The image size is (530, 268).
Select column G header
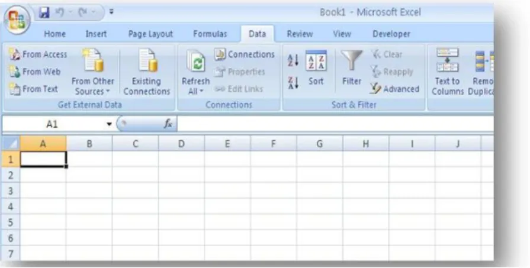319,144
